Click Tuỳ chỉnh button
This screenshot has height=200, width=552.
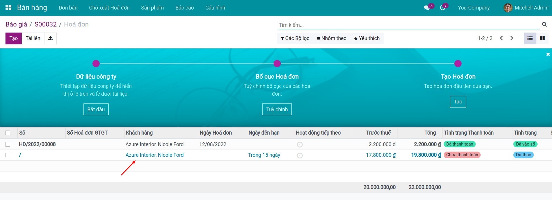(x=277, y=109)
